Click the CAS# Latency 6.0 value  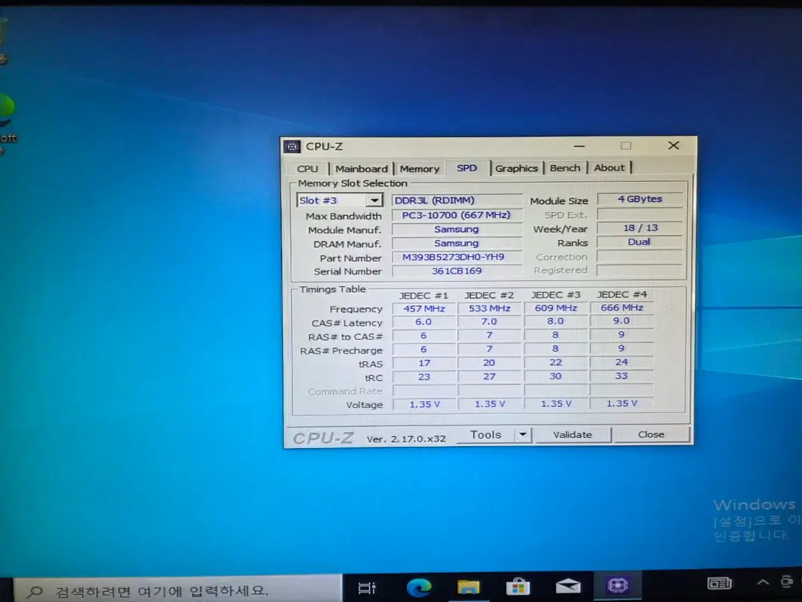[424, 322]
